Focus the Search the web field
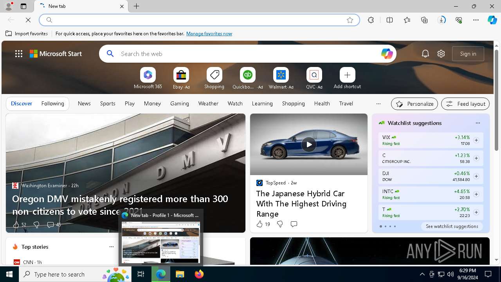This screenshot has width=501, height=282. 248,54
